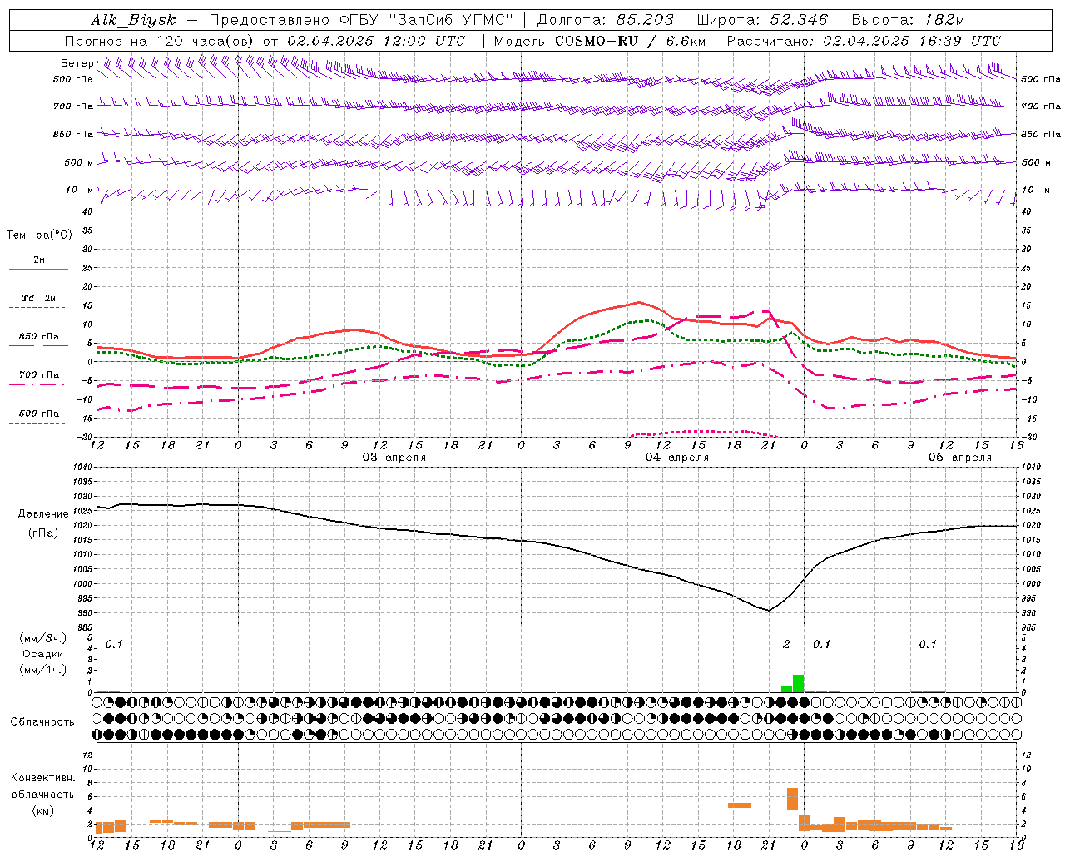
Task: Click the (км) unit label for convective clouds
Action: point(43,811)
